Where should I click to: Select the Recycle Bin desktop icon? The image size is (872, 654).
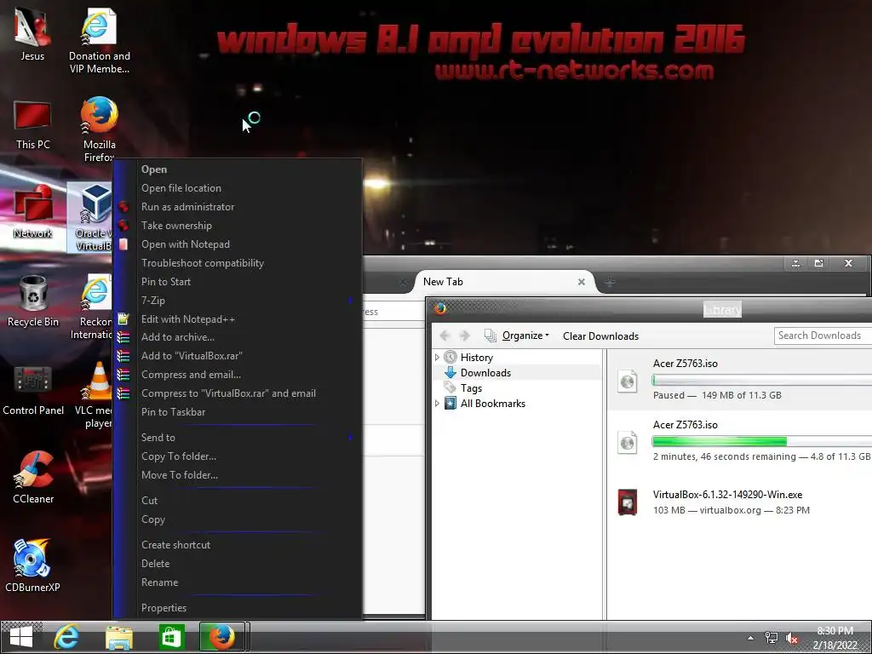32,301
